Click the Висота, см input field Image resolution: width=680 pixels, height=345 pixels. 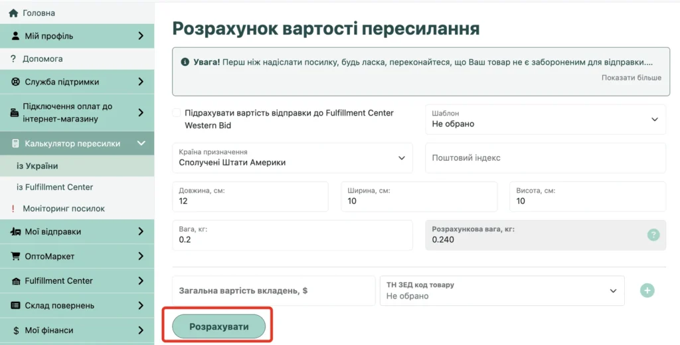pyautogui.click(x=588, y=197)
